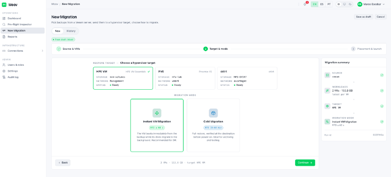Click Marco Escobar avatar
Image resolution: width=391 pixels, height=177 pixels.
[x=360, y=4]
